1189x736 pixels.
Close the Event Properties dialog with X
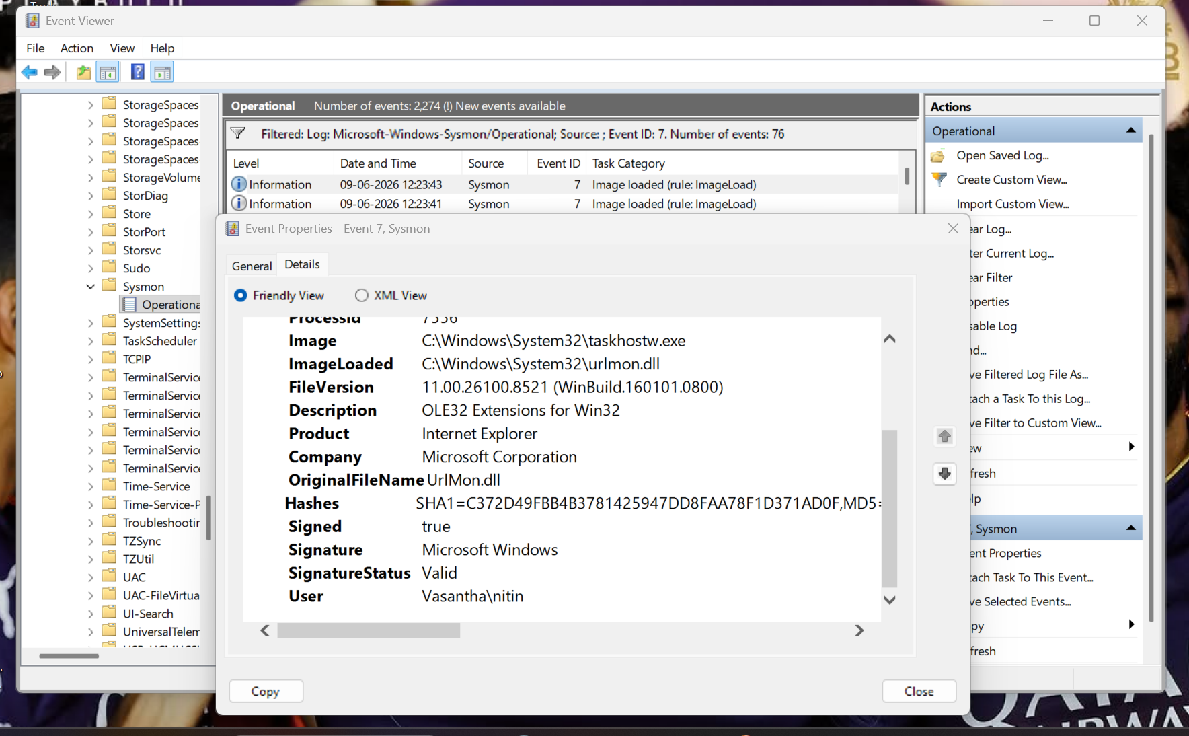coord(953,229)
